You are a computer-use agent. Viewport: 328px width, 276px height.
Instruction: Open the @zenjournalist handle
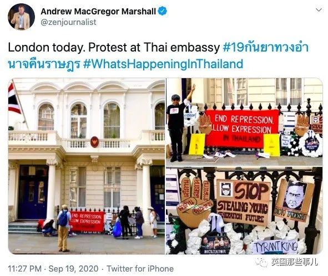[68, 22]
